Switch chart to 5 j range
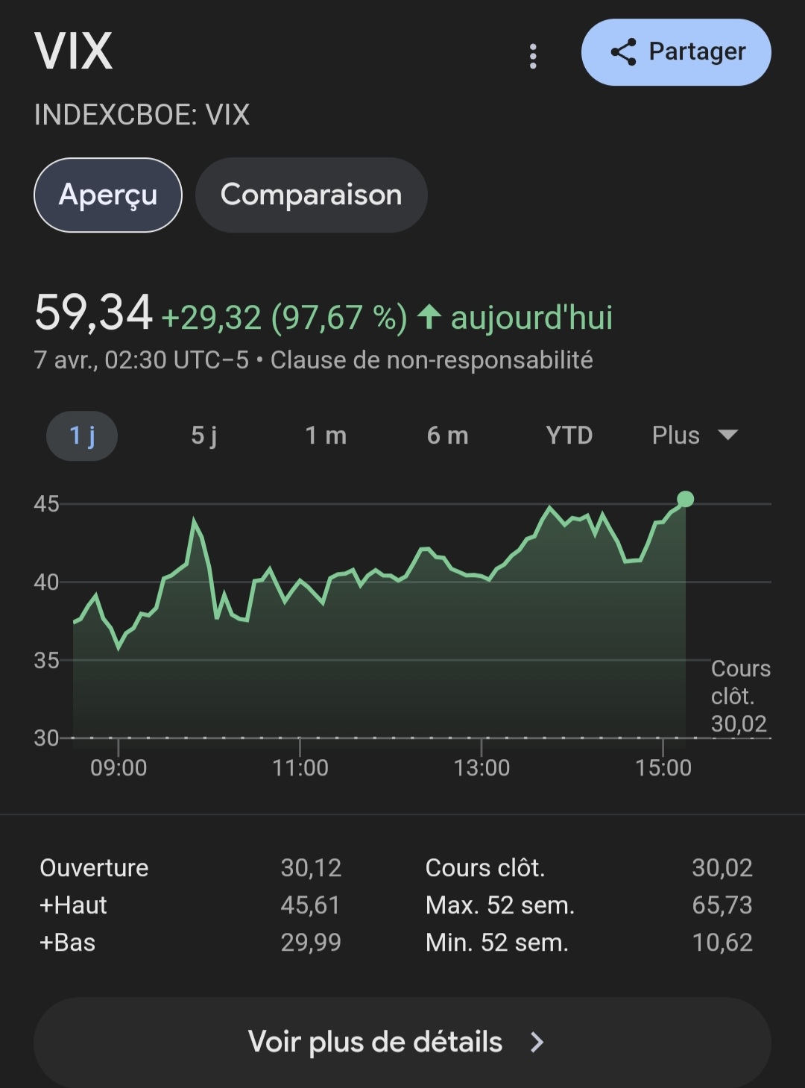Screen dimensions: 805x1088 (203, 435)
